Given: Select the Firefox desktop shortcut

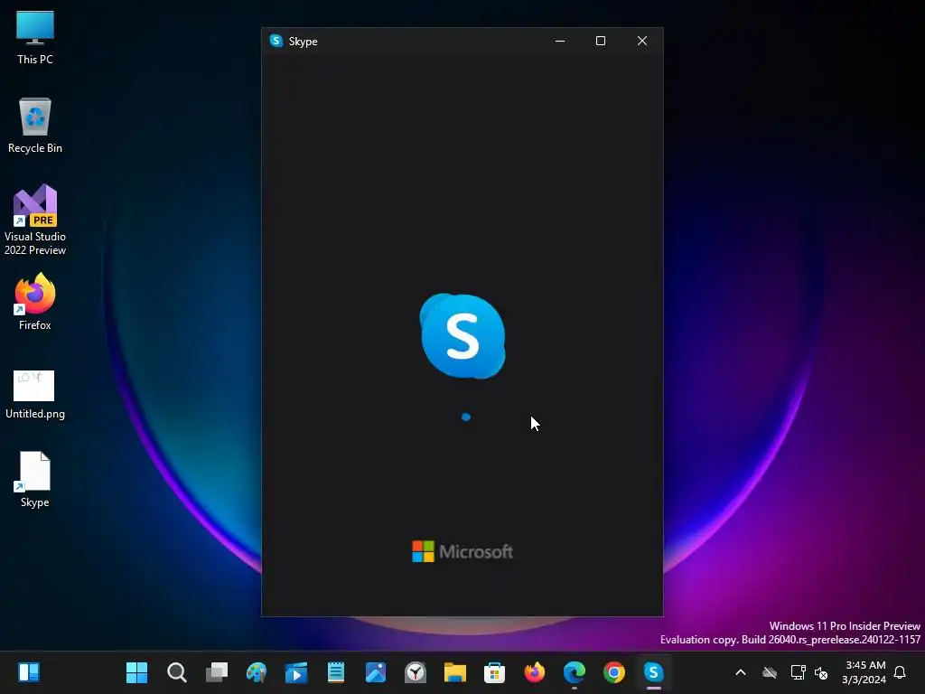Looking at the screenshot, I should (35, 302).
